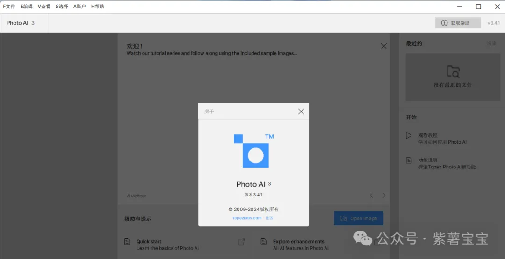Click the folder search icon under 最近的

pos(453,71)
